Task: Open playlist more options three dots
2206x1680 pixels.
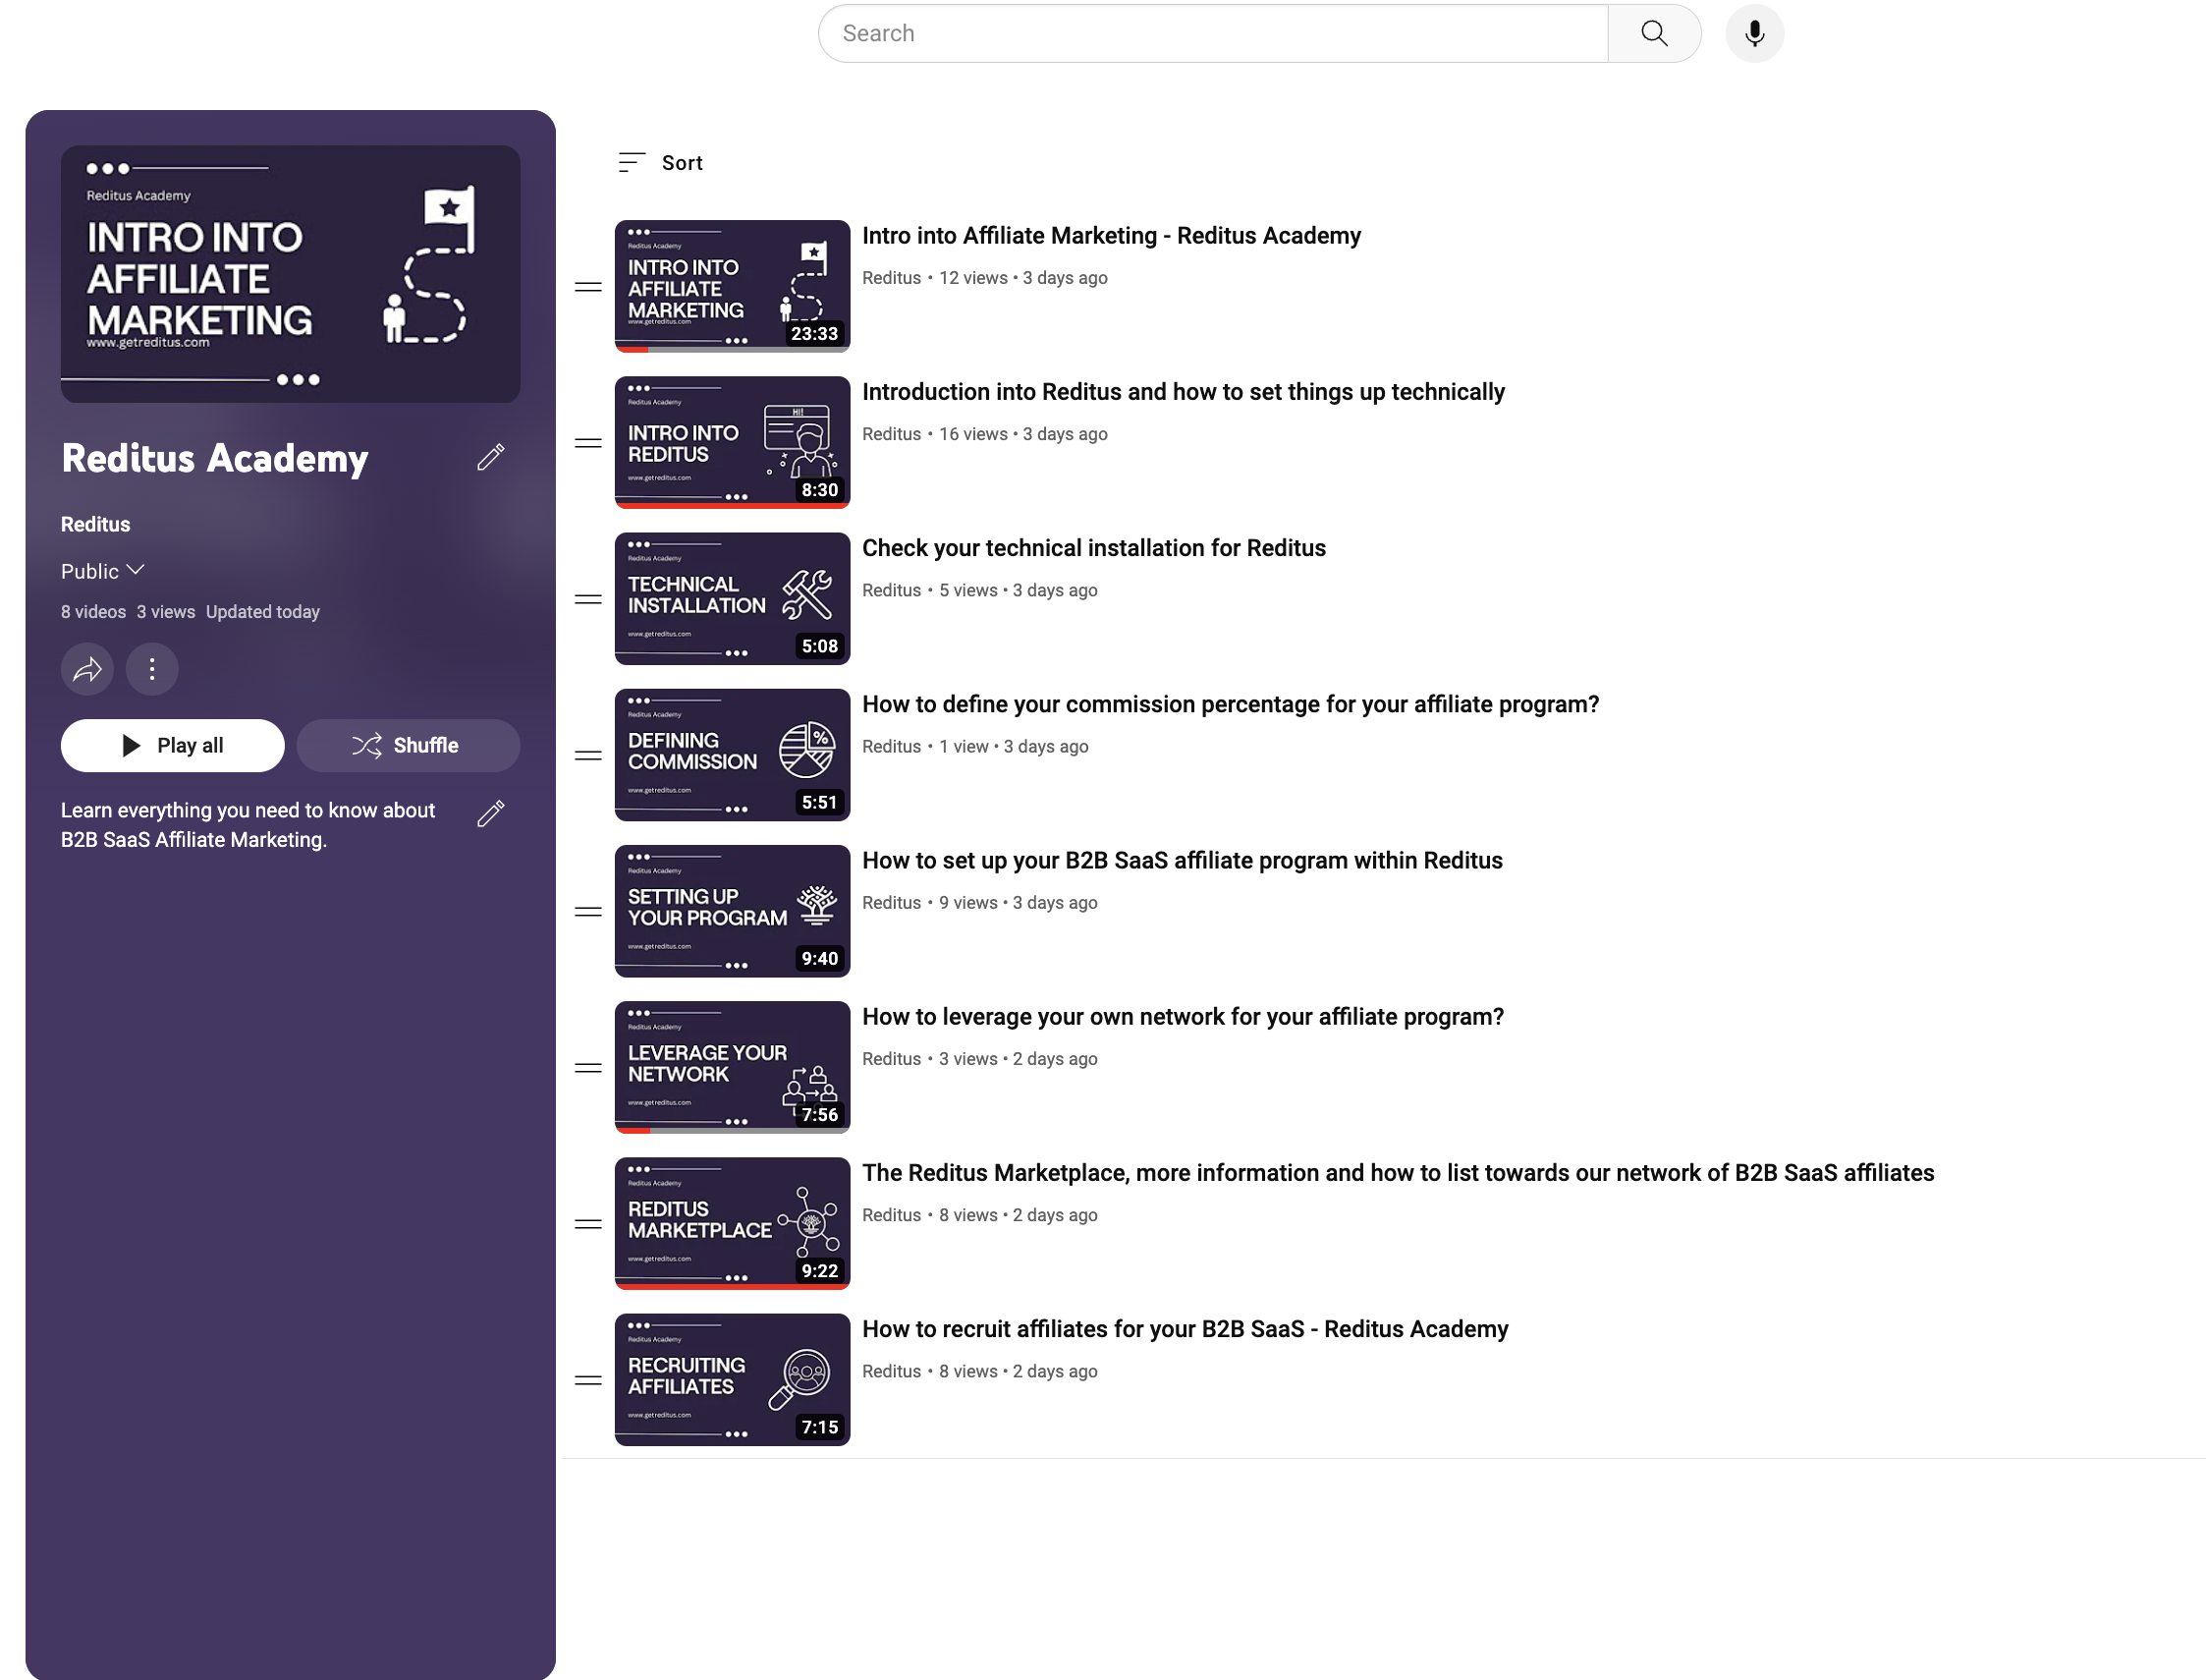Action: coord(152,669)
